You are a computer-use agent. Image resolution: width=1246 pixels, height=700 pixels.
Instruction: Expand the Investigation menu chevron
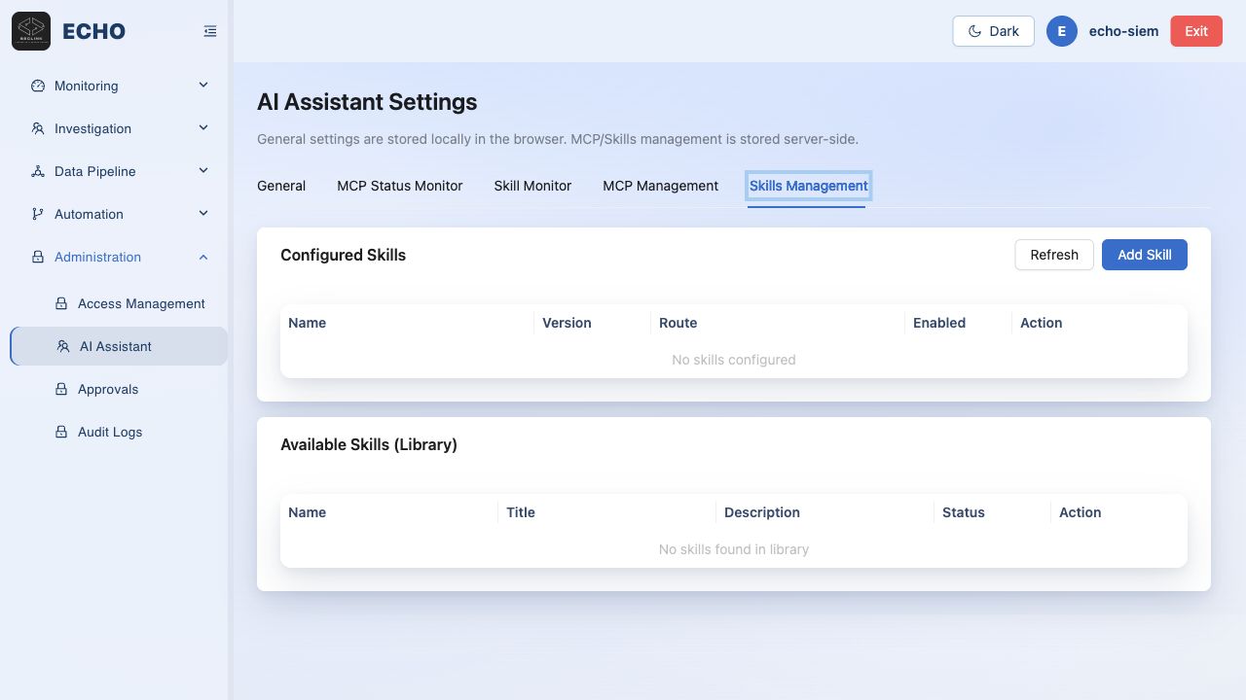click(x=203, y=128)
